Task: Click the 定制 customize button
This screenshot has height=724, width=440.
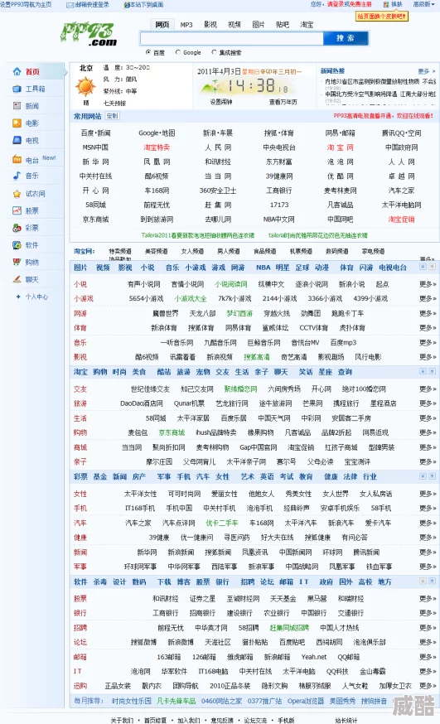Action: (112, 116)
